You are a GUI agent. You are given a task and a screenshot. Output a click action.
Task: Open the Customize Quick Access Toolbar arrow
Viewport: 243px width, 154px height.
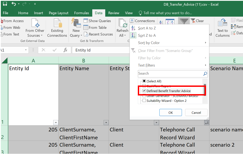(35, 4)
